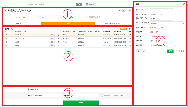Open more options for row 003

(x=58, y=42)
